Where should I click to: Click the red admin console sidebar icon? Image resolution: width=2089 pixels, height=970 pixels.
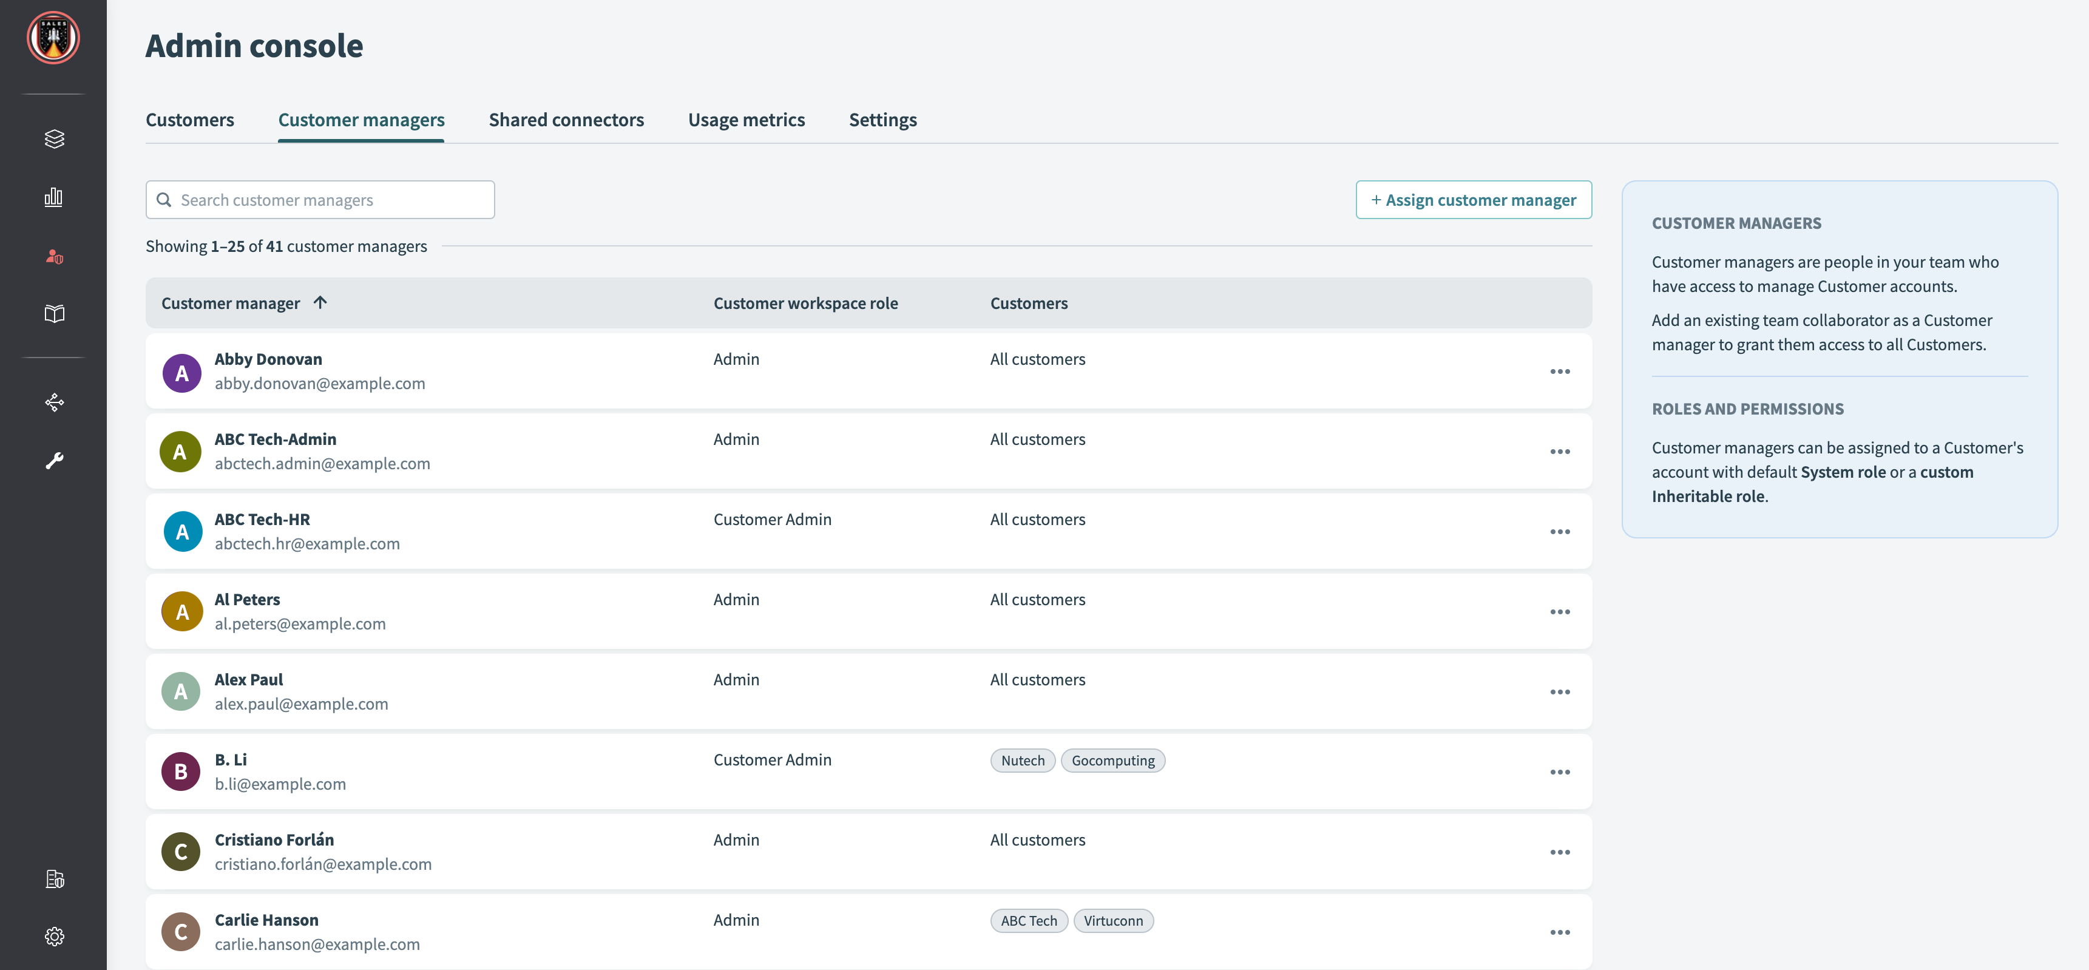[x=55, y=256]
